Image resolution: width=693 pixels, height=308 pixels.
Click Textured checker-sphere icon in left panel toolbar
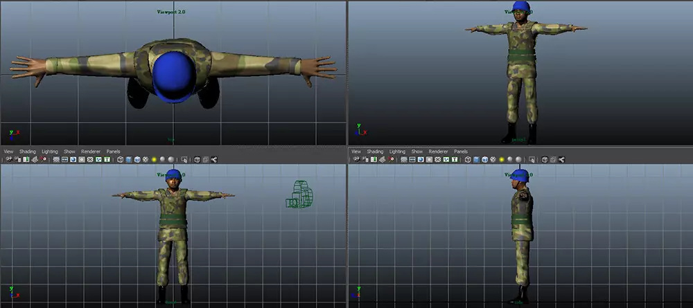(x=146, y=159)
